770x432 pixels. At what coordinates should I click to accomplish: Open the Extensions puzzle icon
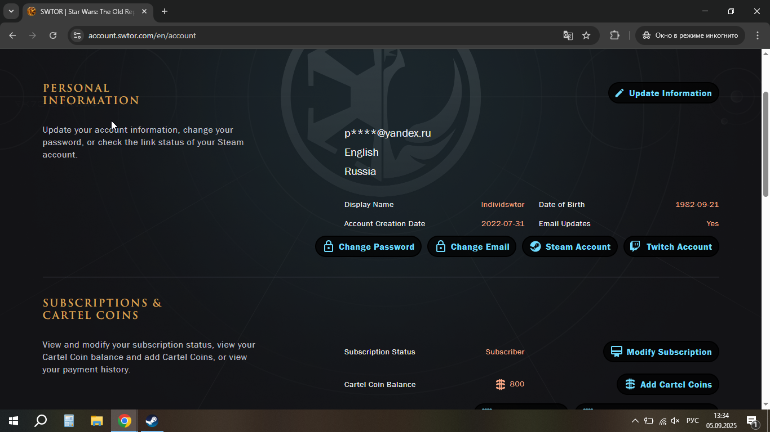pos(615,35)
